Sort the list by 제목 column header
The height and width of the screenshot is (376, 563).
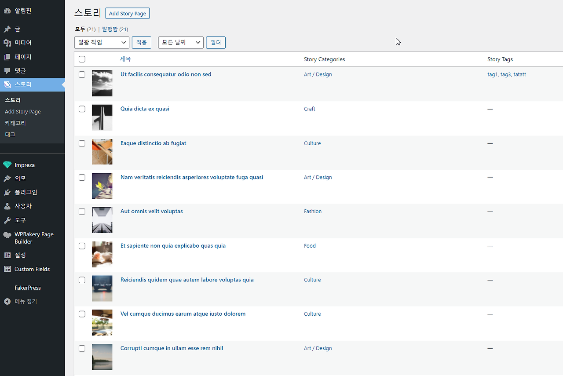pos(125,59)
